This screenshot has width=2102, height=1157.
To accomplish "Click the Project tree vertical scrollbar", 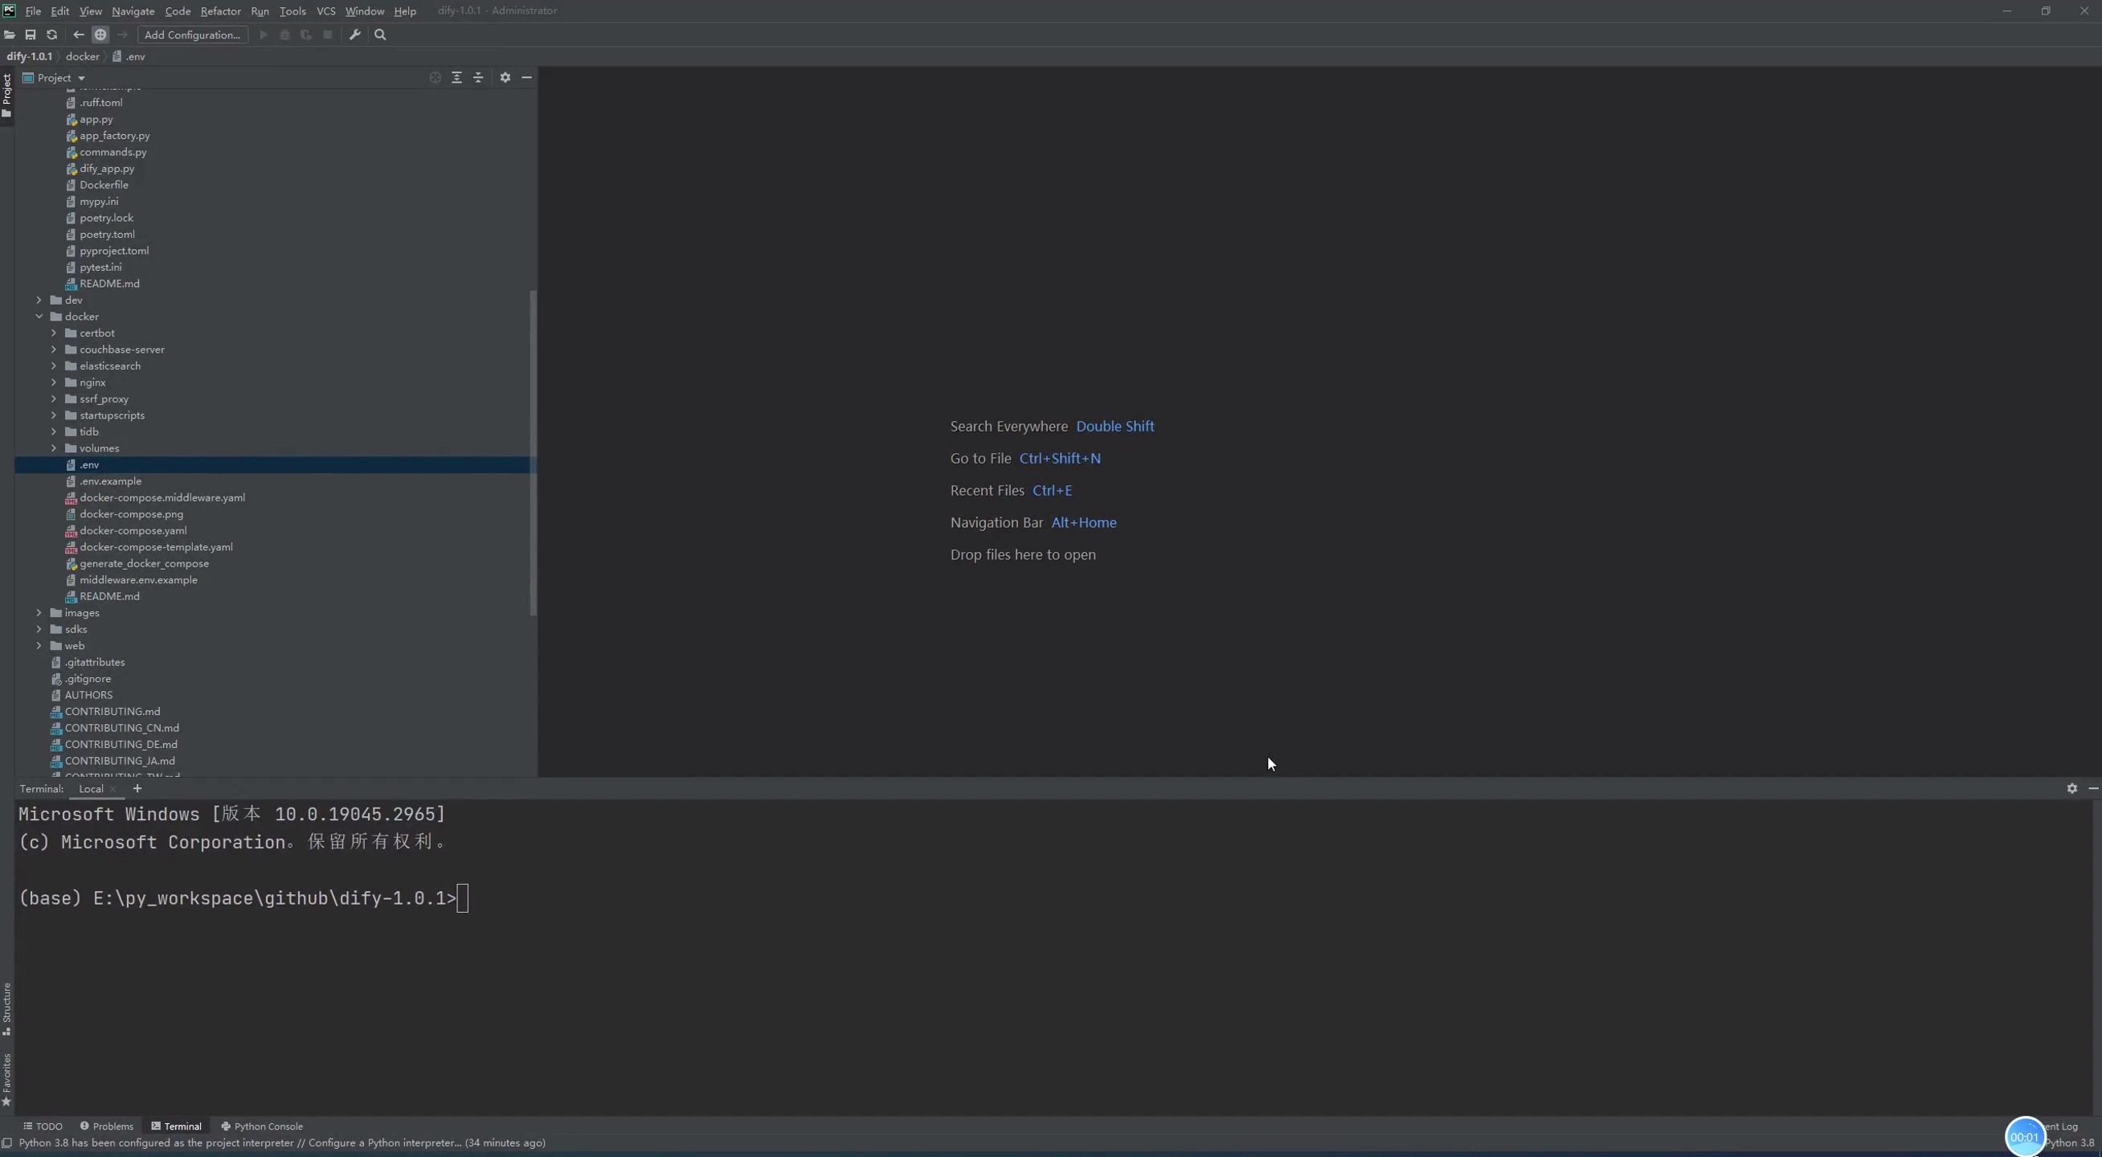I will pos(533,453).
